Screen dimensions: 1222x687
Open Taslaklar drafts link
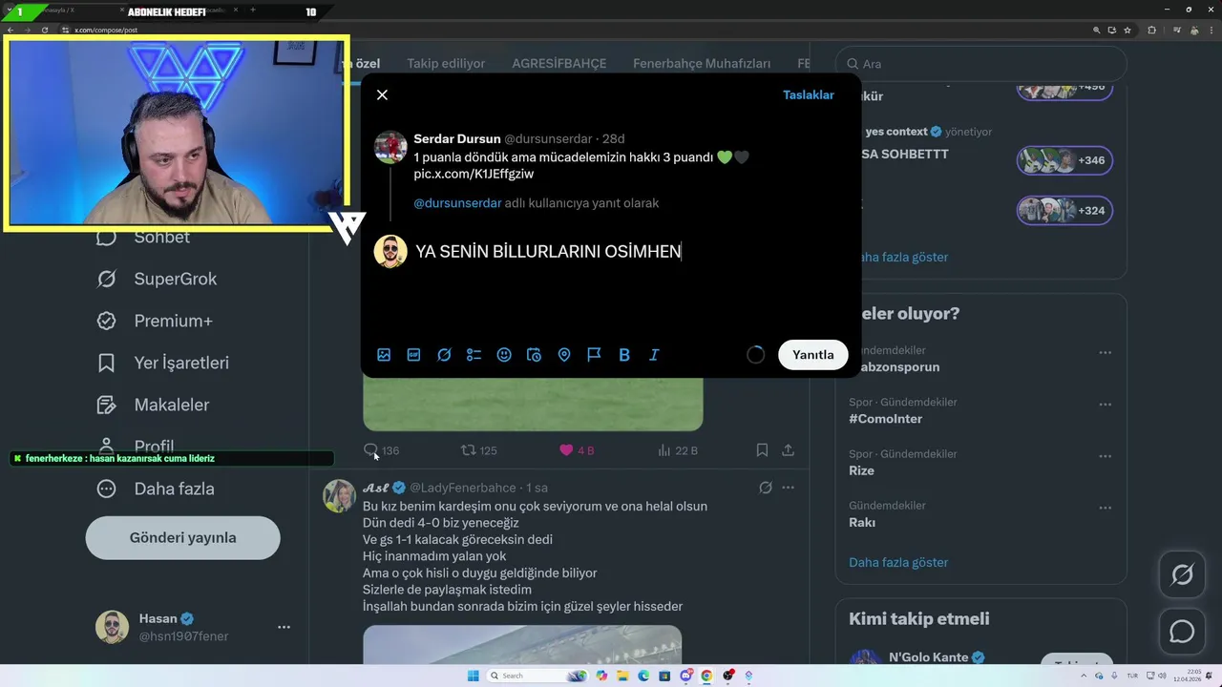(809, 94)
